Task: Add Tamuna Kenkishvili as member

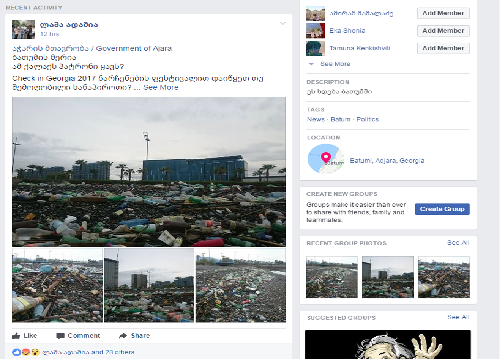Action: [443, 48]
